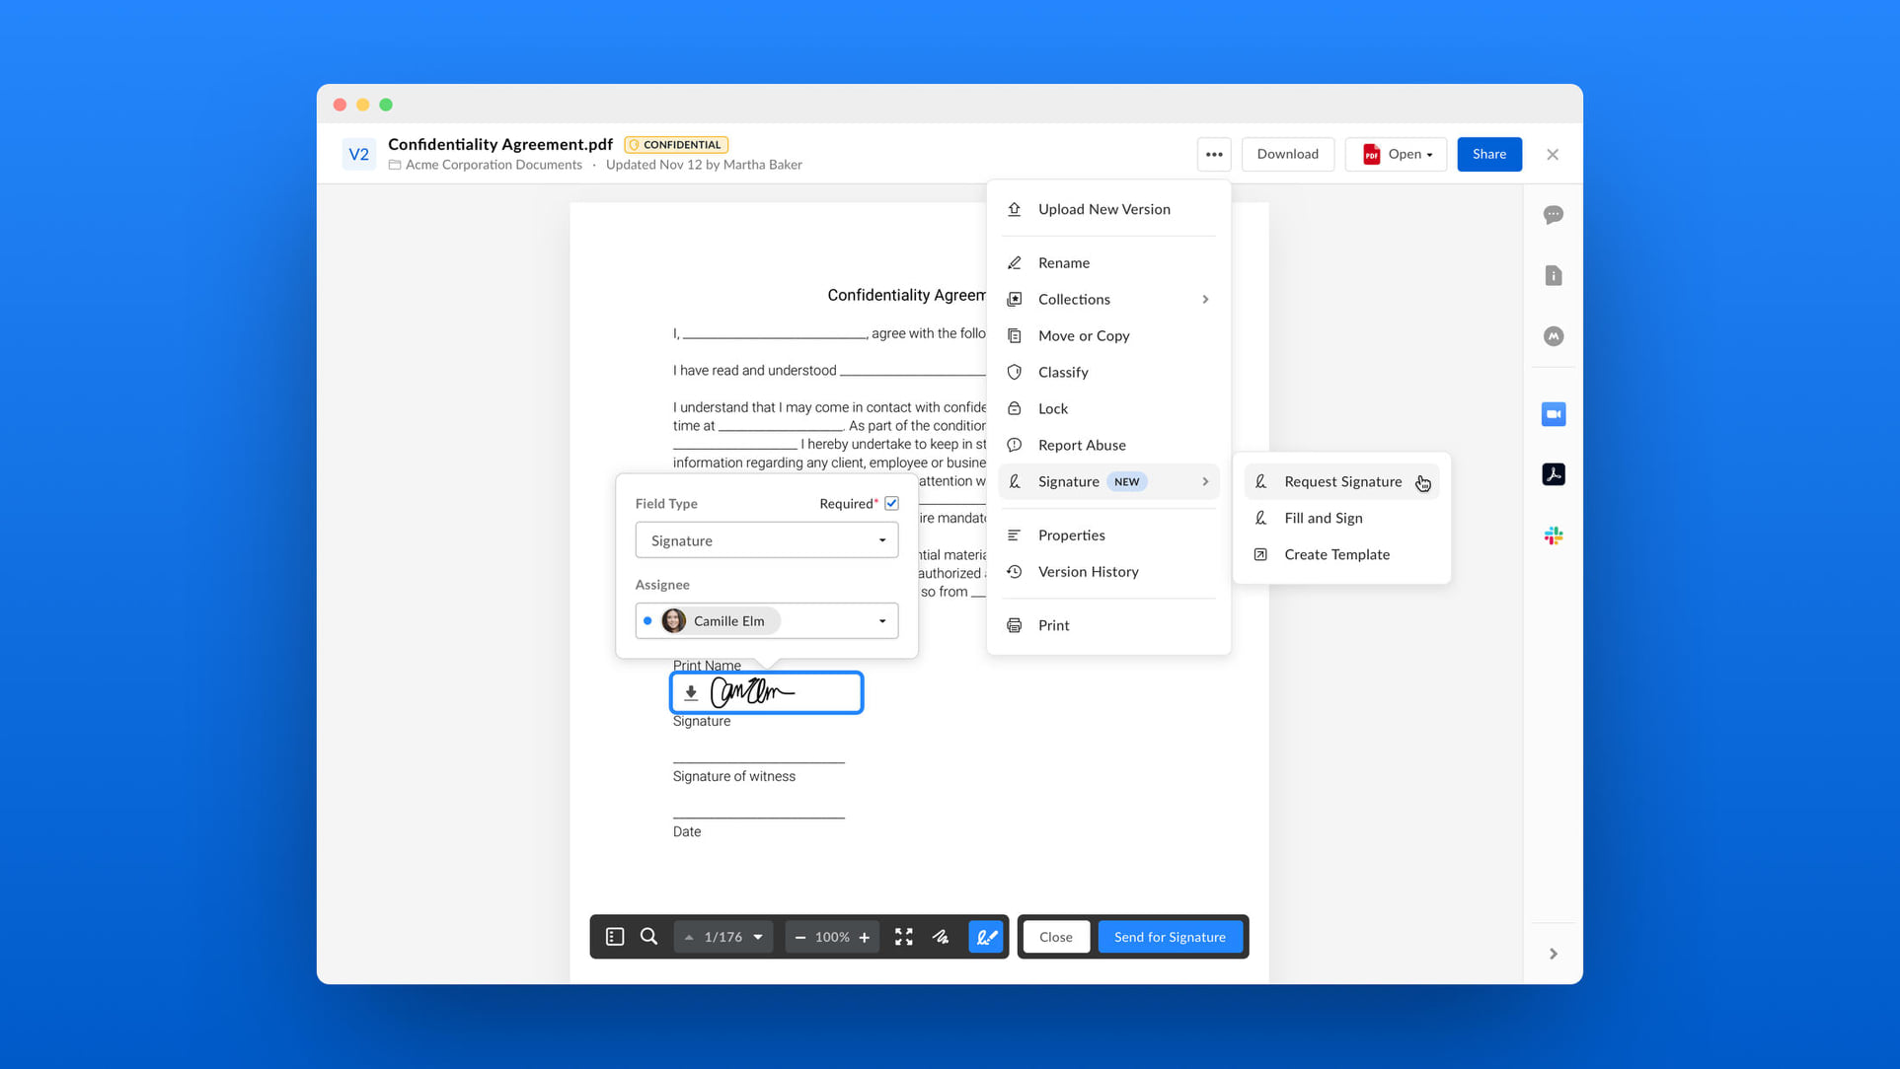Select the highlighted signature pen tool
This screenshot has width=1900, height=1069.
coord(985,937)
